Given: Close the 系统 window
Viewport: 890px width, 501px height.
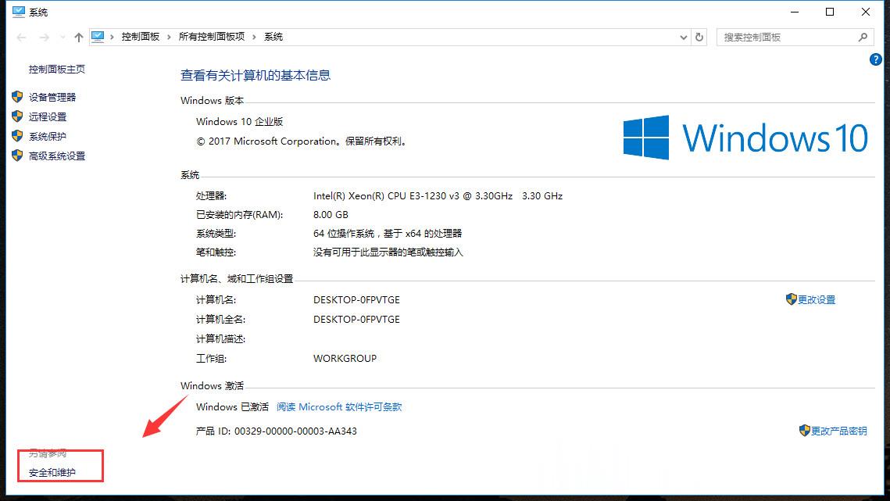Looking at the screenshot, I should [866, 12].
